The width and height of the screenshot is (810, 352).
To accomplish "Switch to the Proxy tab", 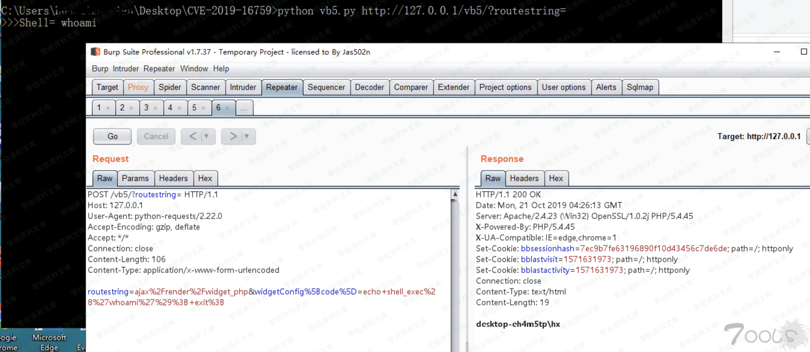I will 138,87.
